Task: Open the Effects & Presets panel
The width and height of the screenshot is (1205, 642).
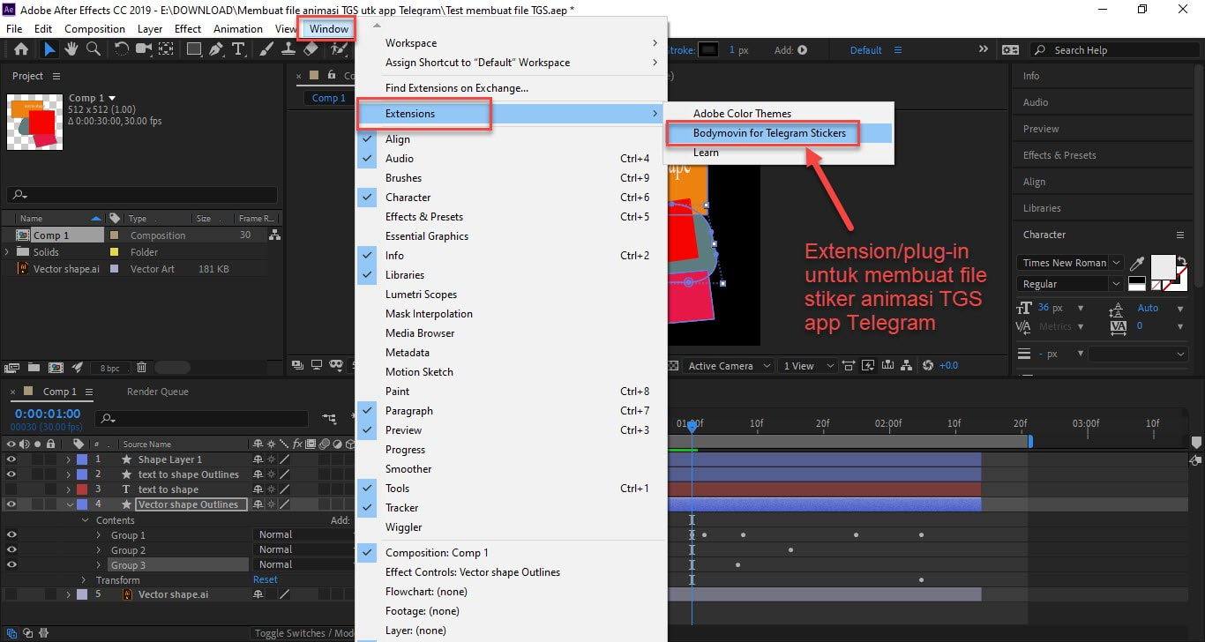Action: (1059, 155)
